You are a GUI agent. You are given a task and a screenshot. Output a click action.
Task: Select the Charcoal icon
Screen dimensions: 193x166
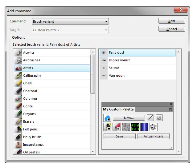pyautogui.click(x=18, y=91)
